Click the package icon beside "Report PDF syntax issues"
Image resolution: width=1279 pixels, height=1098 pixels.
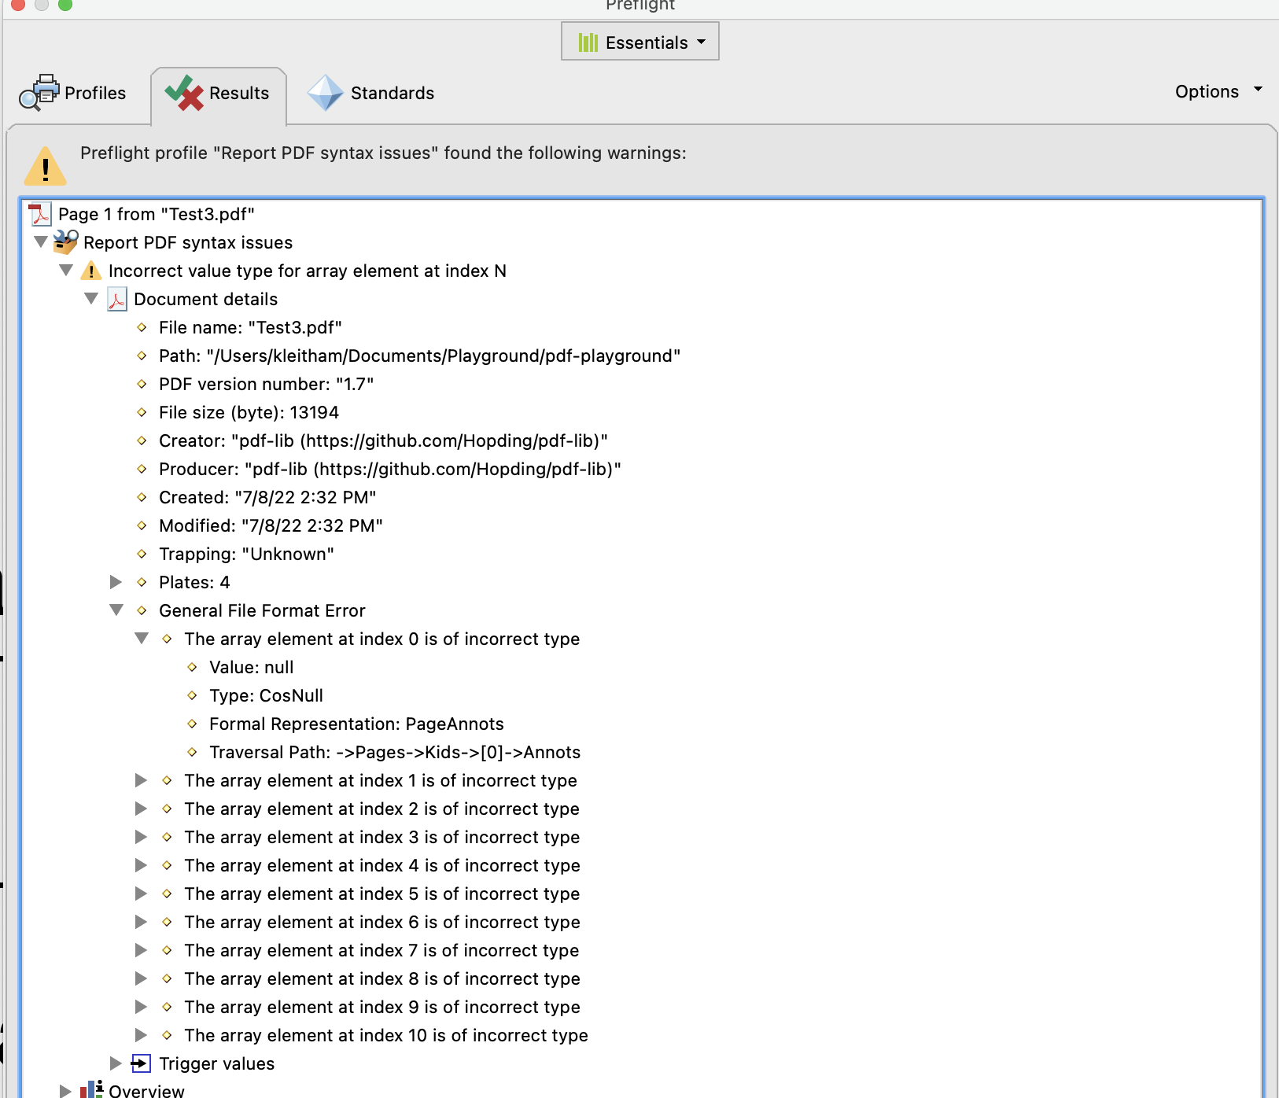coord(66,241)
